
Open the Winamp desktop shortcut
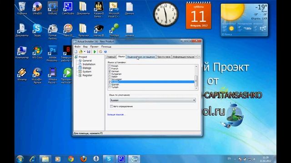22,74
